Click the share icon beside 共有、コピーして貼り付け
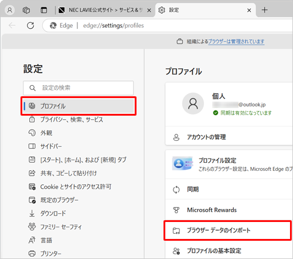Viewport: 293px width, 259px height. coord(32,173)
